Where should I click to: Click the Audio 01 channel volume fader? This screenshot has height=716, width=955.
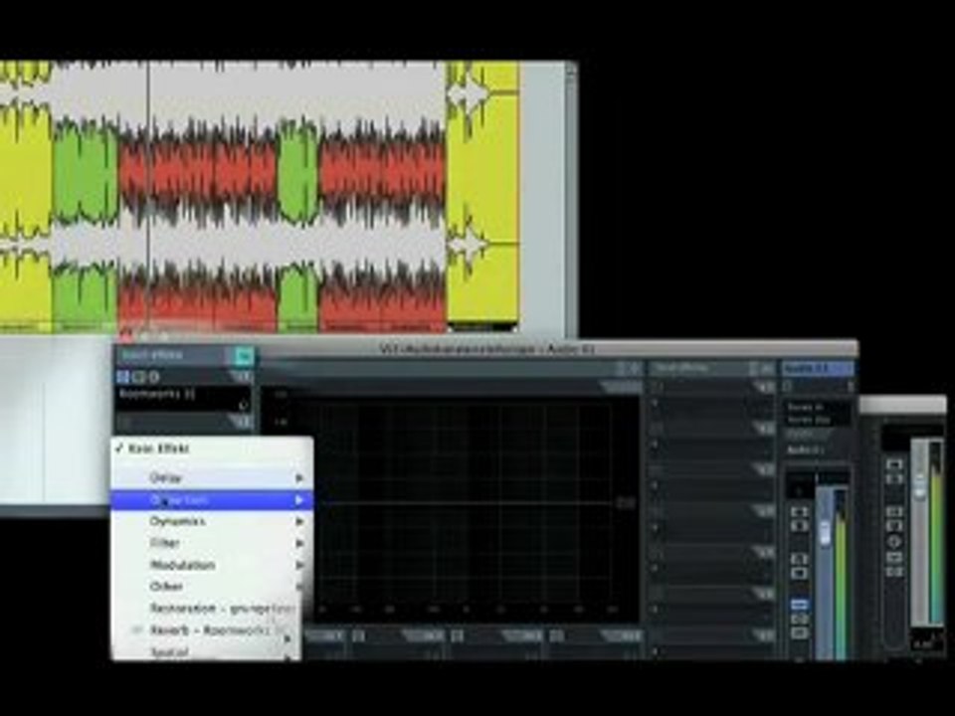[826, 532]
